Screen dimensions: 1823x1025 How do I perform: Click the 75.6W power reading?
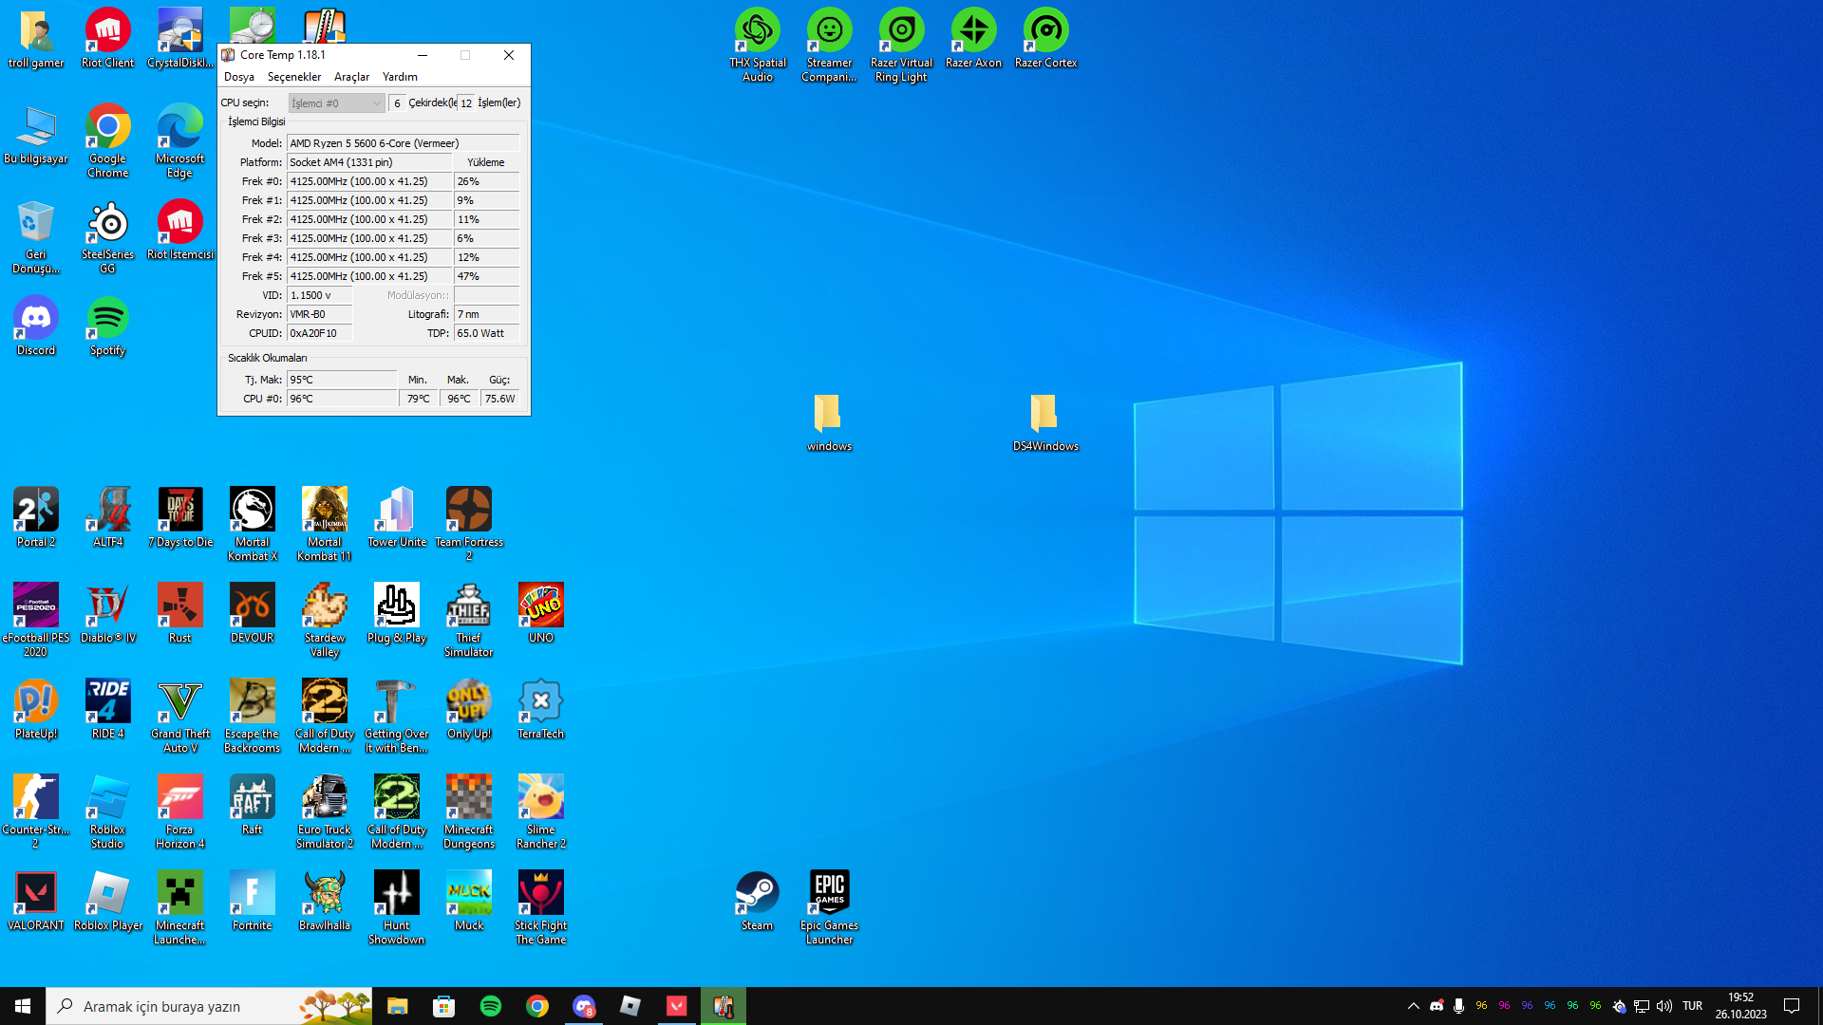500,399
